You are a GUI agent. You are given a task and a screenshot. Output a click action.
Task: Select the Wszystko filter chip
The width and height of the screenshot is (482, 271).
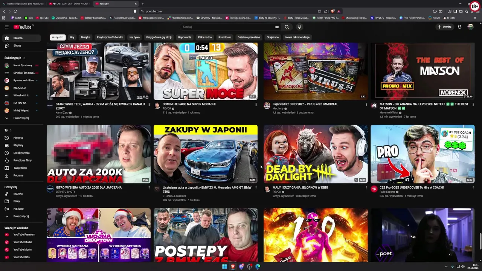(58, 37)
